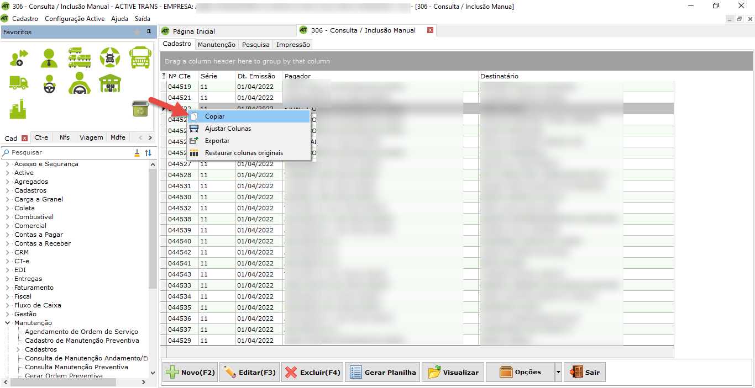Toggle the pin on the Favoritos panel
The width and height of the screenshot is (755, 388).
coord(149,32)
